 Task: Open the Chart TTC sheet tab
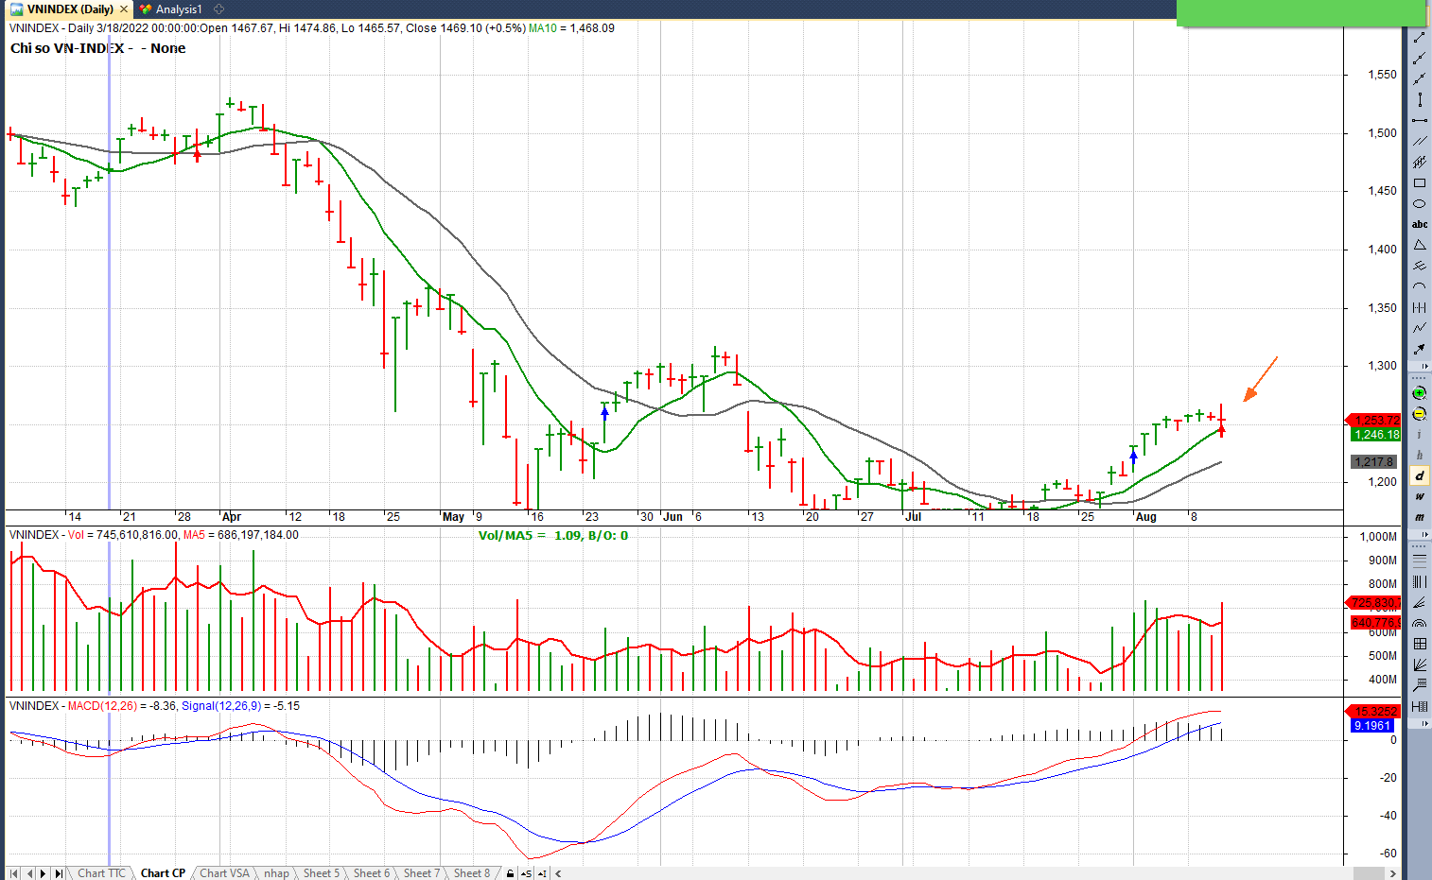click(101, 873)
